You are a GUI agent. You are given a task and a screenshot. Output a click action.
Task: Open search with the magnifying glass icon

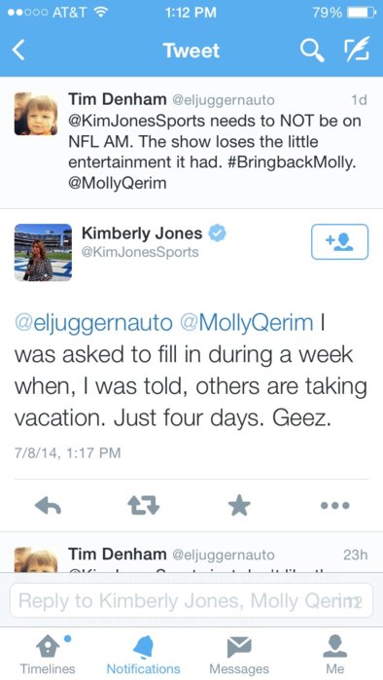[312, 51]
